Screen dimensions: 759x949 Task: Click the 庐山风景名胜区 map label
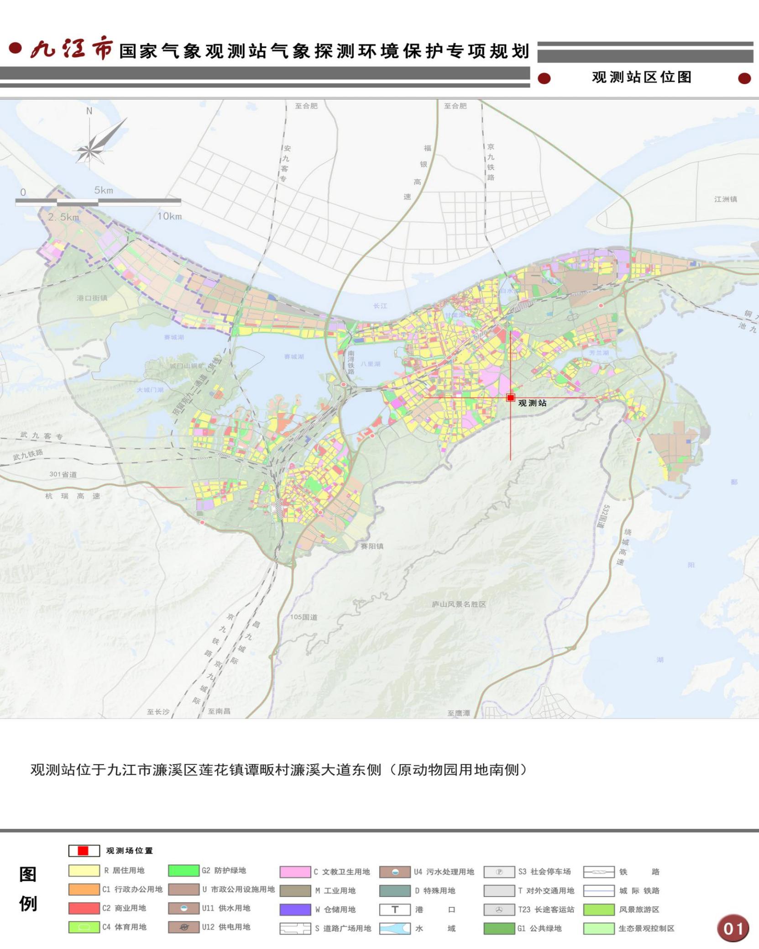[459, 604]
